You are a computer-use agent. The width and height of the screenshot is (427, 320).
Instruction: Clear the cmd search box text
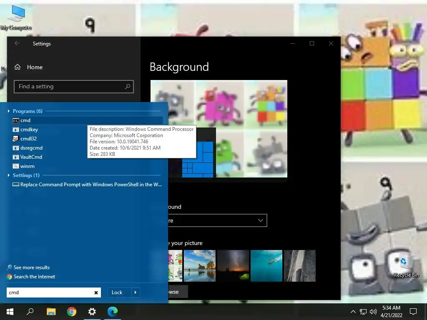pos(96,292)
